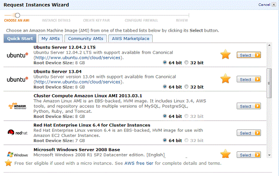
Task: Click the free tier star for Ubuntu 12.04.2
Action: tap(225, 54)
